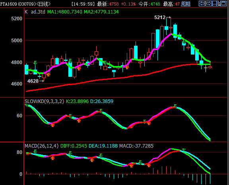Image resolution: width=229 pixels, height=185 pixels.
Task: Click the +0.13% change value
Action: [x=128, y=4]
